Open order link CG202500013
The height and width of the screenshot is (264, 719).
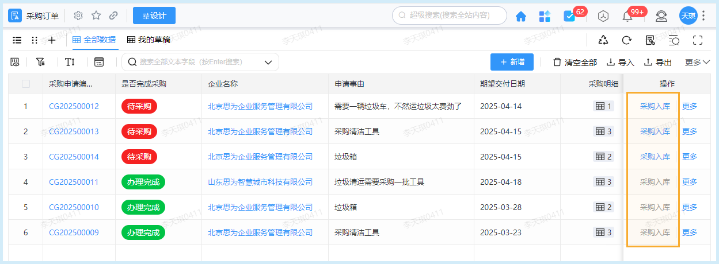(74, 131)
